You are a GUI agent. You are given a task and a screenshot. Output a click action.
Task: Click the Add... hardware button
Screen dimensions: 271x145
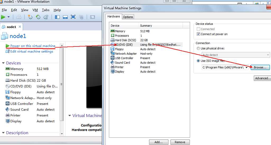(159, 142)
